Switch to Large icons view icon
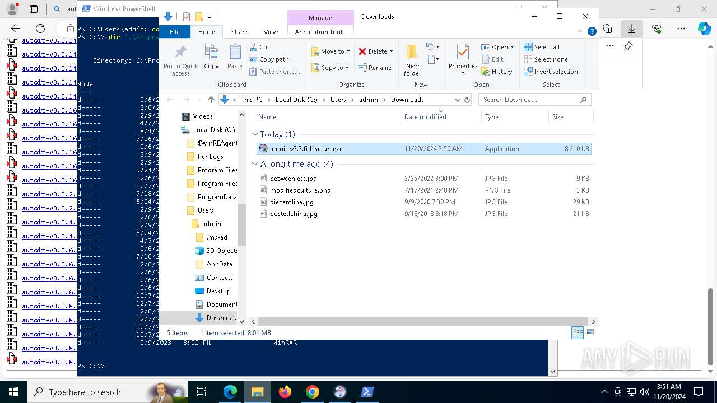 click(589, 332)
